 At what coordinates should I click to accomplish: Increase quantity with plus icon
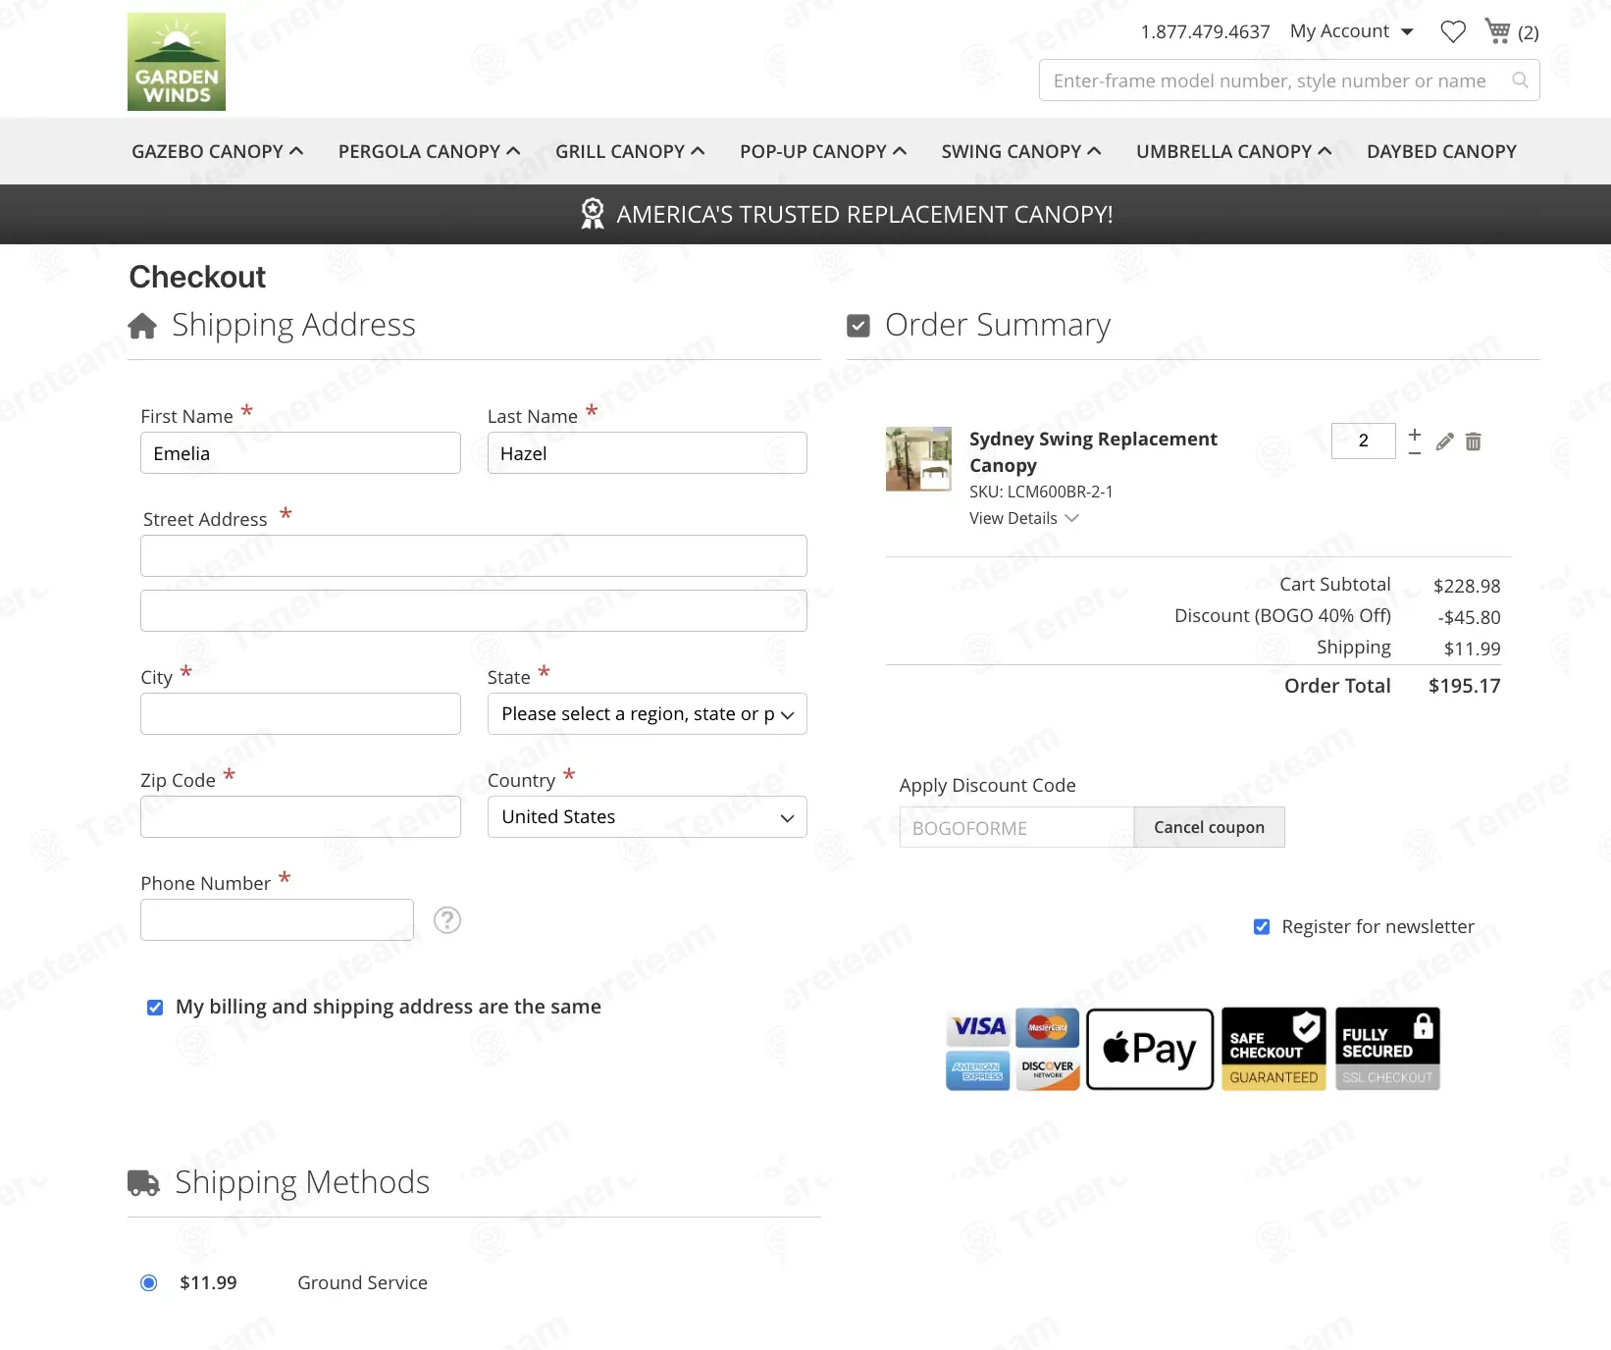pos(1415,434)
